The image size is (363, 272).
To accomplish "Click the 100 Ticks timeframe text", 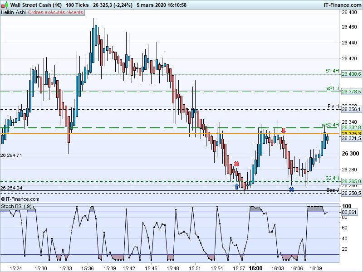I will click(77, 5).
